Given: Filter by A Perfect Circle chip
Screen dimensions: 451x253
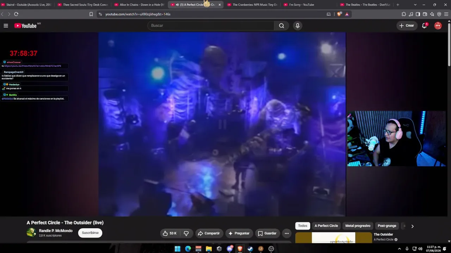Looking at the screenshot, I should tap(326, 226).
